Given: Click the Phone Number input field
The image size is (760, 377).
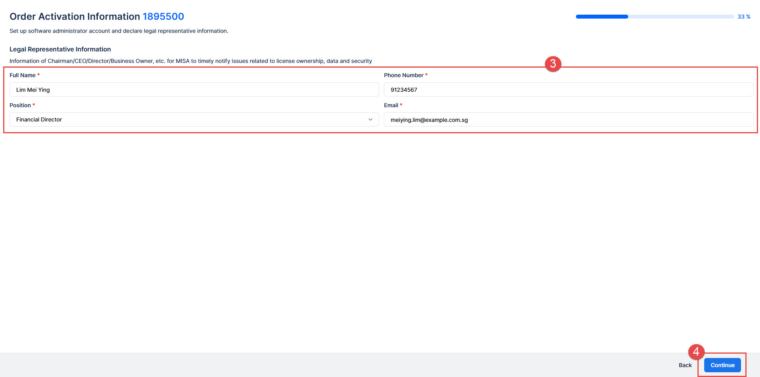Looking at the screenshot, I should click(x=568, y=89).
